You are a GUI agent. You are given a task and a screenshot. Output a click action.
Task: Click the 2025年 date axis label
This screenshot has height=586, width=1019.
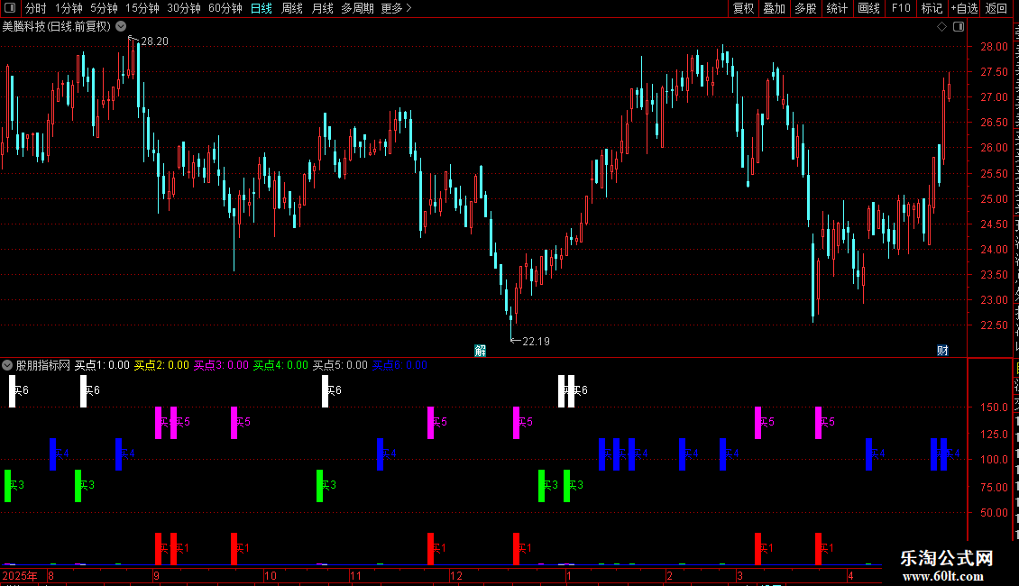(20, 575)
